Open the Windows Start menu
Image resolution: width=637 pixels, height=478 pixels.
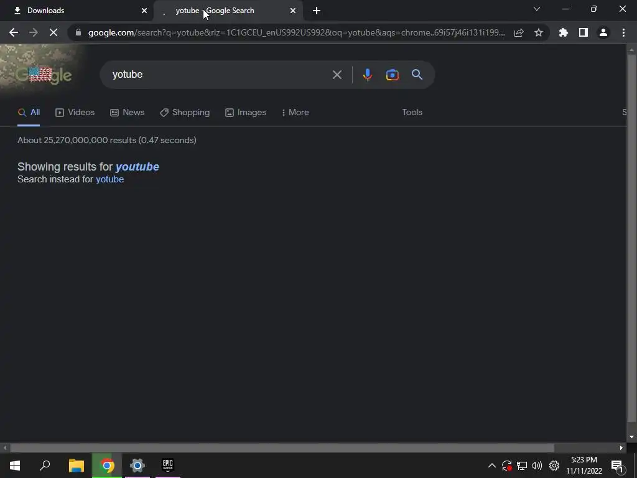(15, 466)
